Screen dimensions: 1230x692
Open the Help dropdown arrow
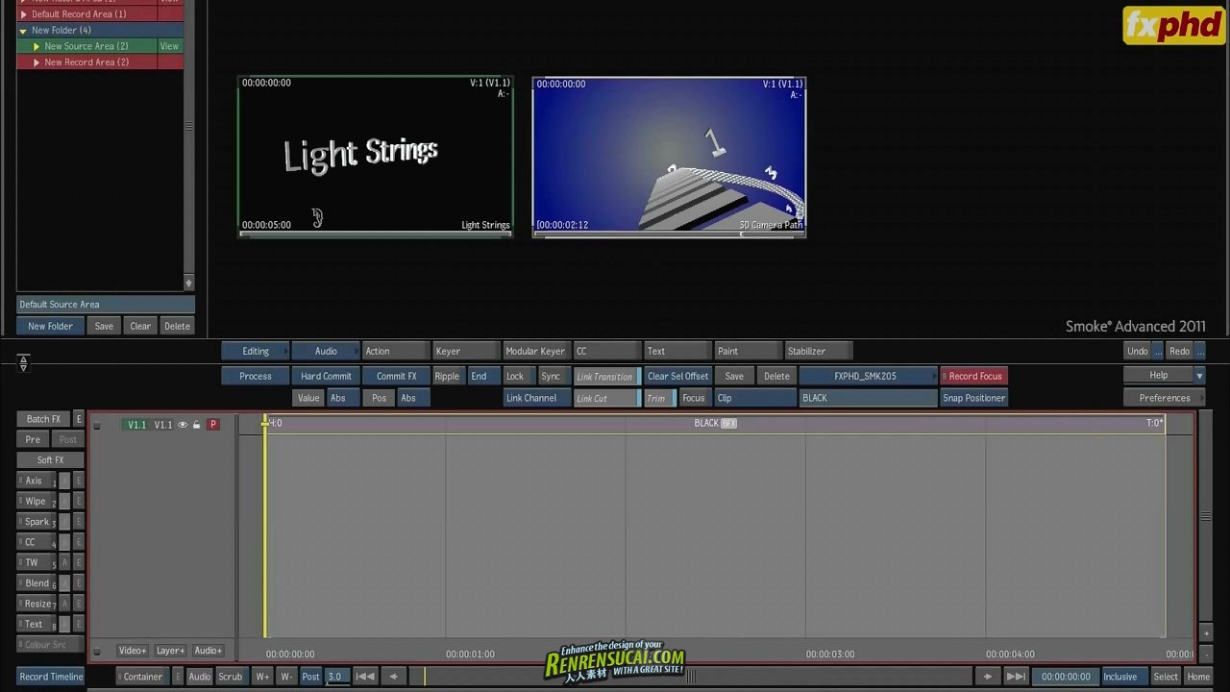[1199, 376]
